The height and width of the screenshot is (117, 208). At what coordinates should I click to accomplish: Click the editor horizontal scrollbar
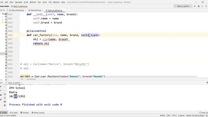pyautogui.click(x=108, y=77)
